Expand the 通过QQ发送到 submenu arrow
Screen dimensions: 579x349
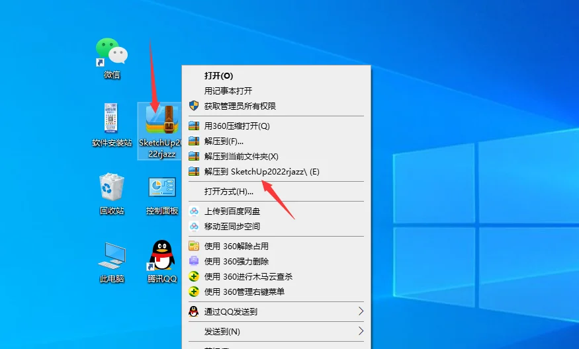coord(361,311)
